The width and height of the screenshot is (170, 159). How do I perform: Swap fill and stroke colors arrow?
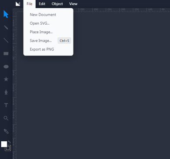[9, 142]
